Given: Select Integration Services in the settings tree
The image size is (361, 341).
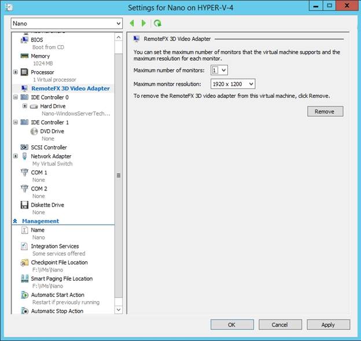Looking at the screenshot, I should [x=54, y=247].
